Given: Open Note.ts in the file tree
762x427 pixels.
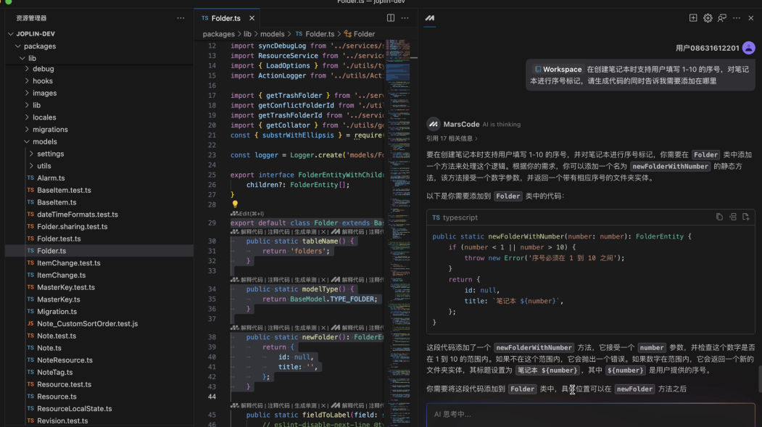Looking at the screenshot, I should (49, 348).
